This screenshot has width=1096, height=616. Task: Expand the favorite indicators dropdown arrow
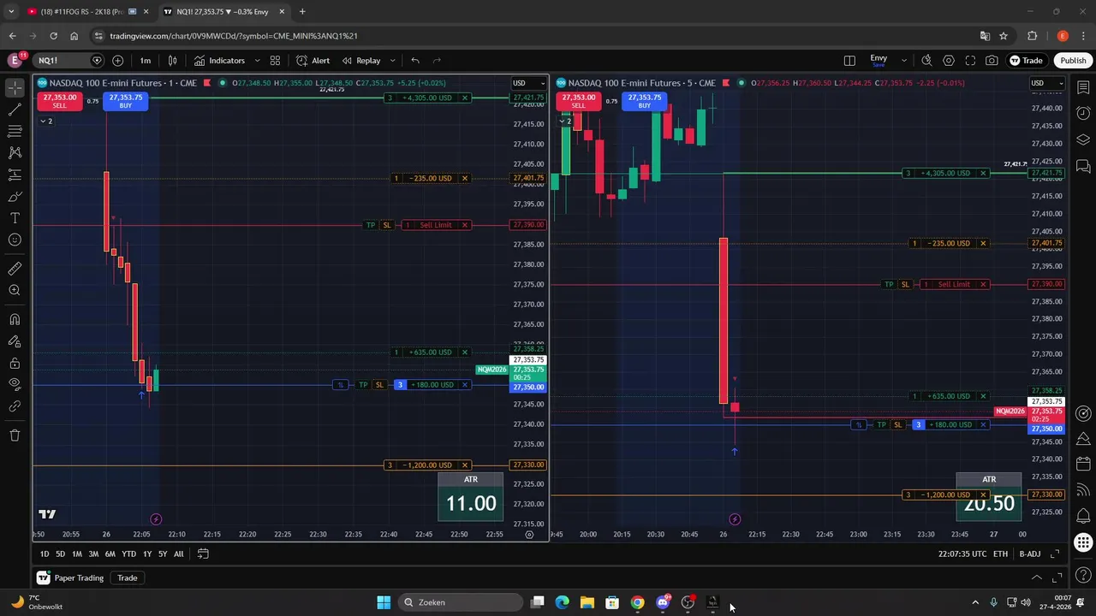click(257, 61)
